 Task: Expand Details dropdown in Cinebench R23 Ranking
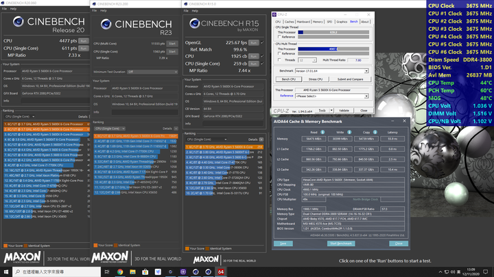coord(176,129)
